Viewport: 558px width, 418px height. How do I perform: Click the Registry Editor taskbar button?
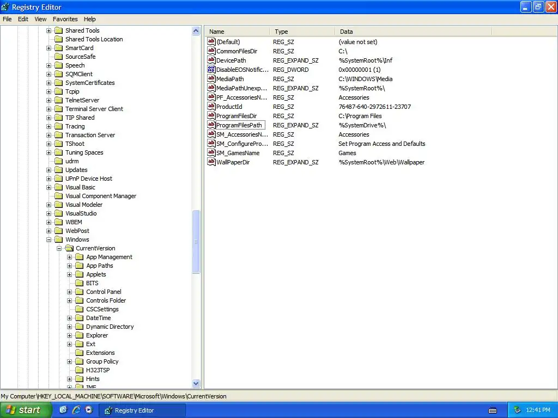pos(142,410)
